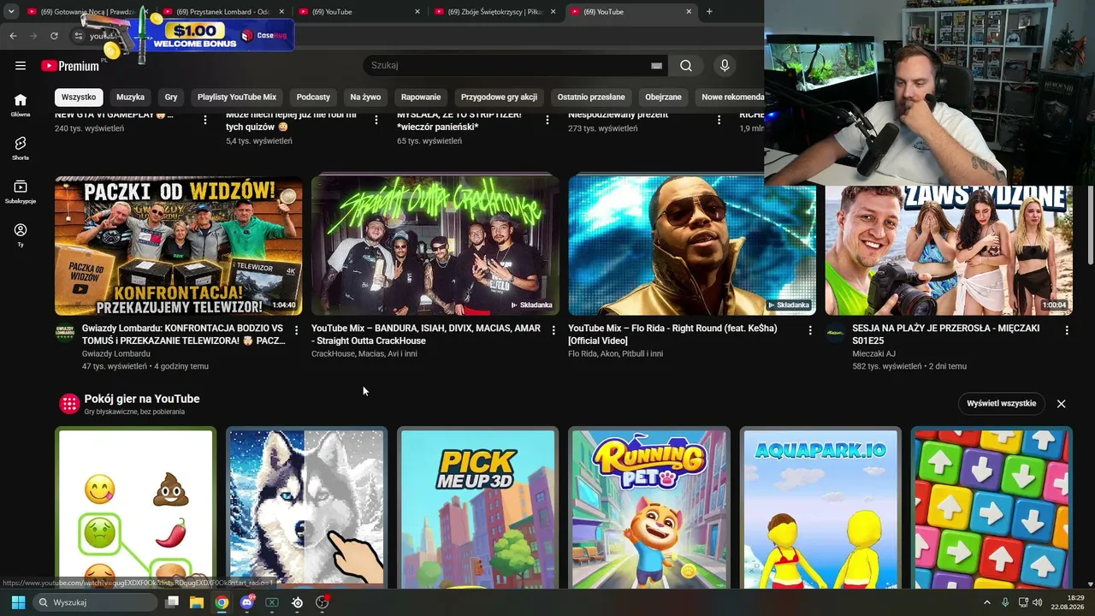Open SteelSeries app on the taskbar
Image resolution: width=1095 pixels, height=616 pixels.
pos(297,602)
